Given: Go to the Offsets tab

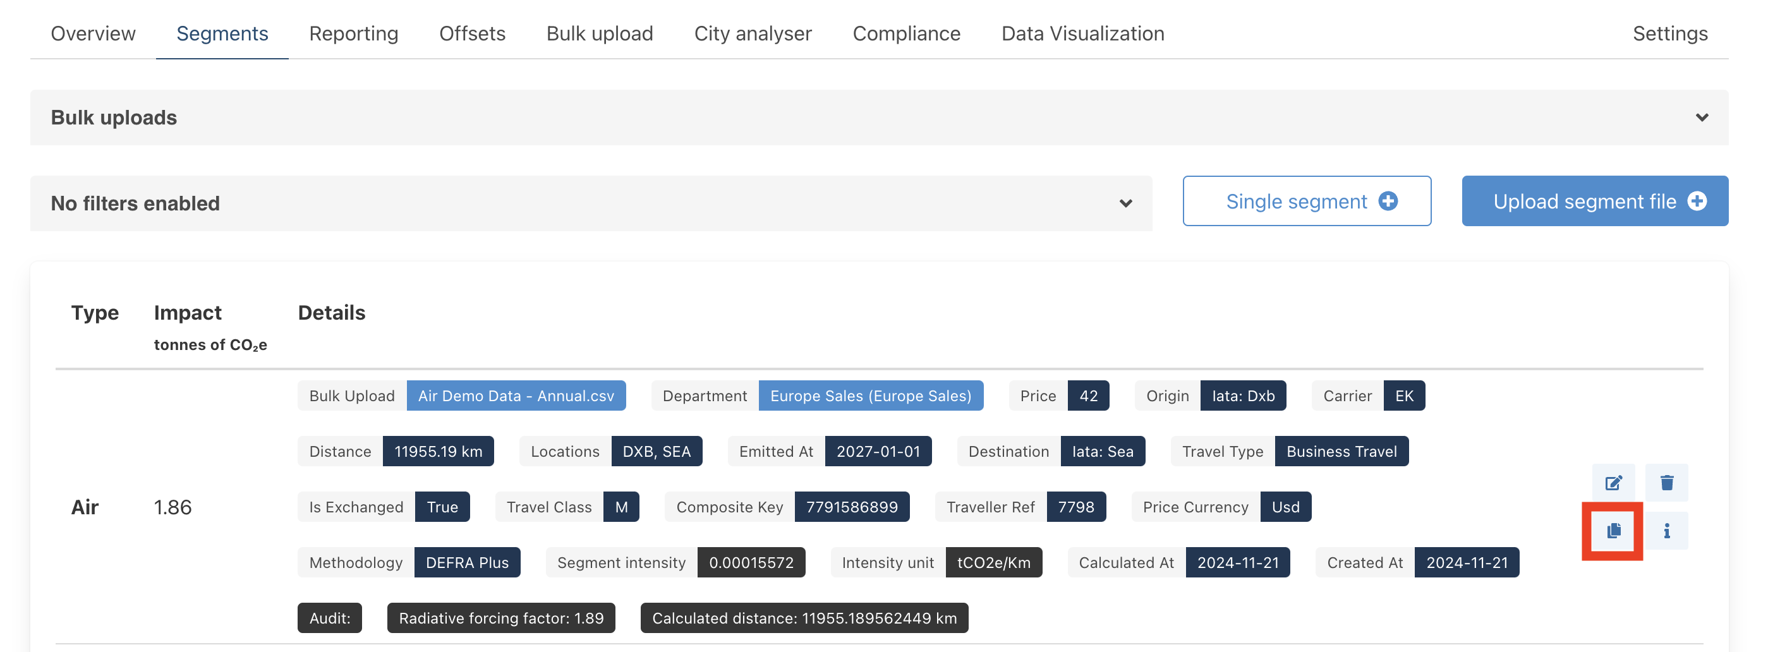Looking at the screenshot, I should (472, 33).
